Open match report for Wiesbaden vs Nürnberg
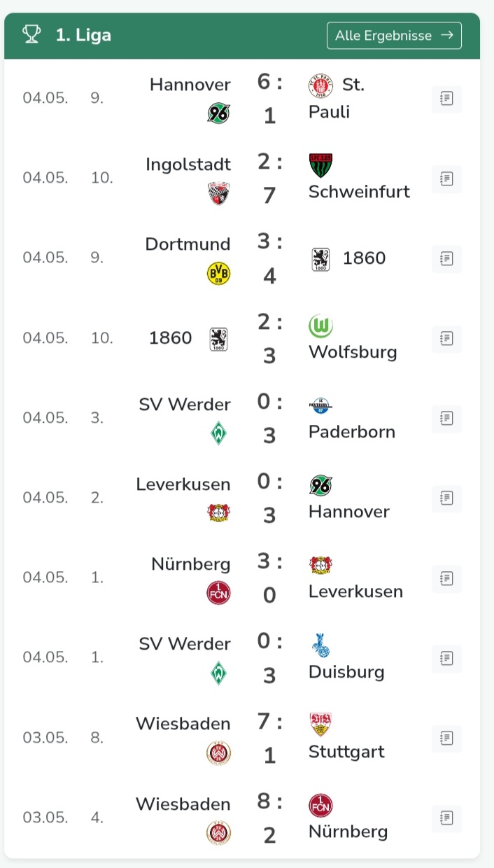The image size is (494, 868). 446,818
